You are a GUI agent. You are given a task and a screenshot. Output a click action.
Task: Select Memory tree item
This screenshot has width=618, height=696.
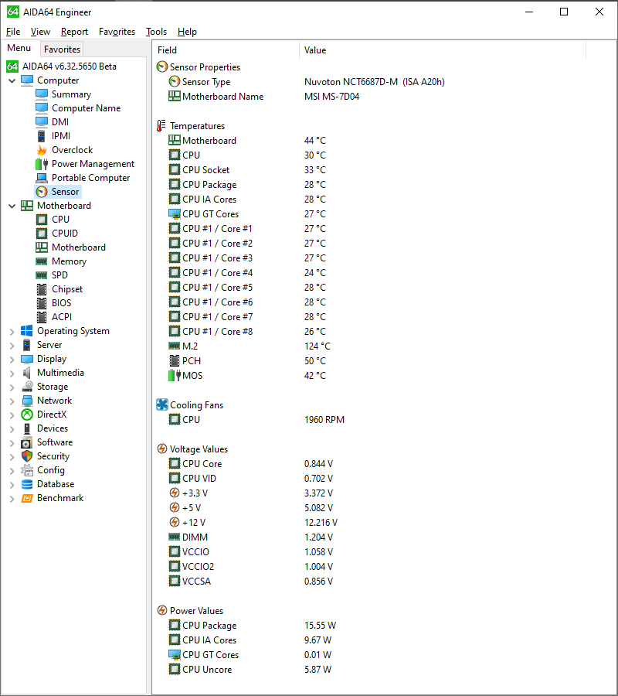(70, 261)
